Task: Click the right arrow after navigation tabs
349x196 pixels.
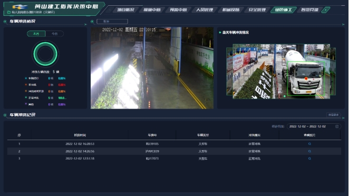Action: [326, 10]
